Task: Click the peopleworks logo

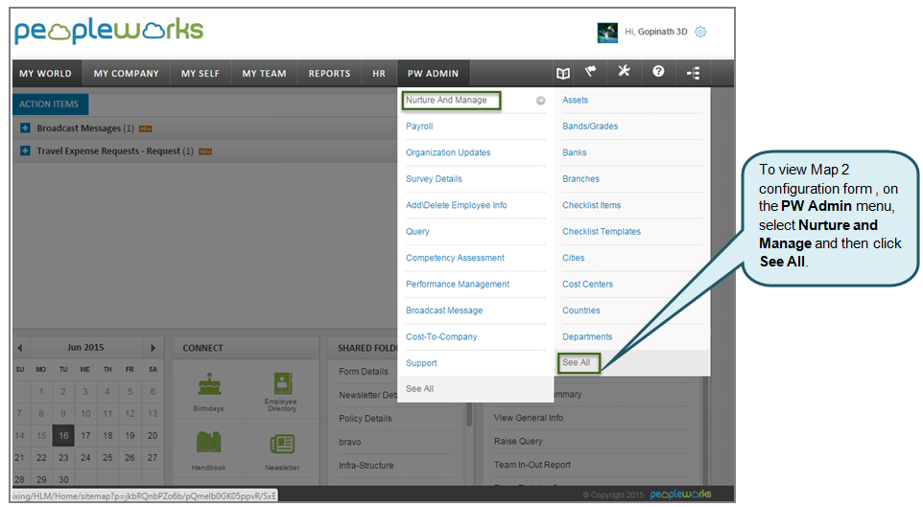Action: [x=109, y=31]
